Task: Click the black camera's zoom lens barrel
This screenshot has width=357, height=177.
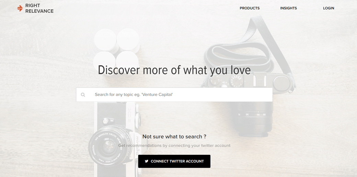Action: tap(254, 118)
